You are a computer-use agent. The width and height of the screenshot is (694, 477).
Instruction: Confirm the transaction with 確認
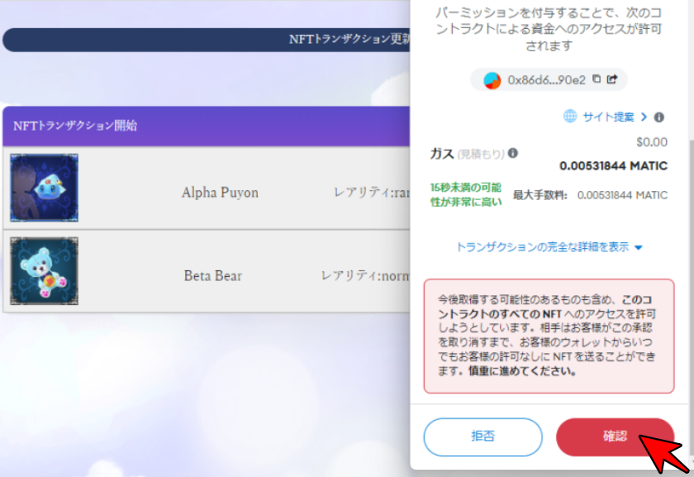pos(615,436)
